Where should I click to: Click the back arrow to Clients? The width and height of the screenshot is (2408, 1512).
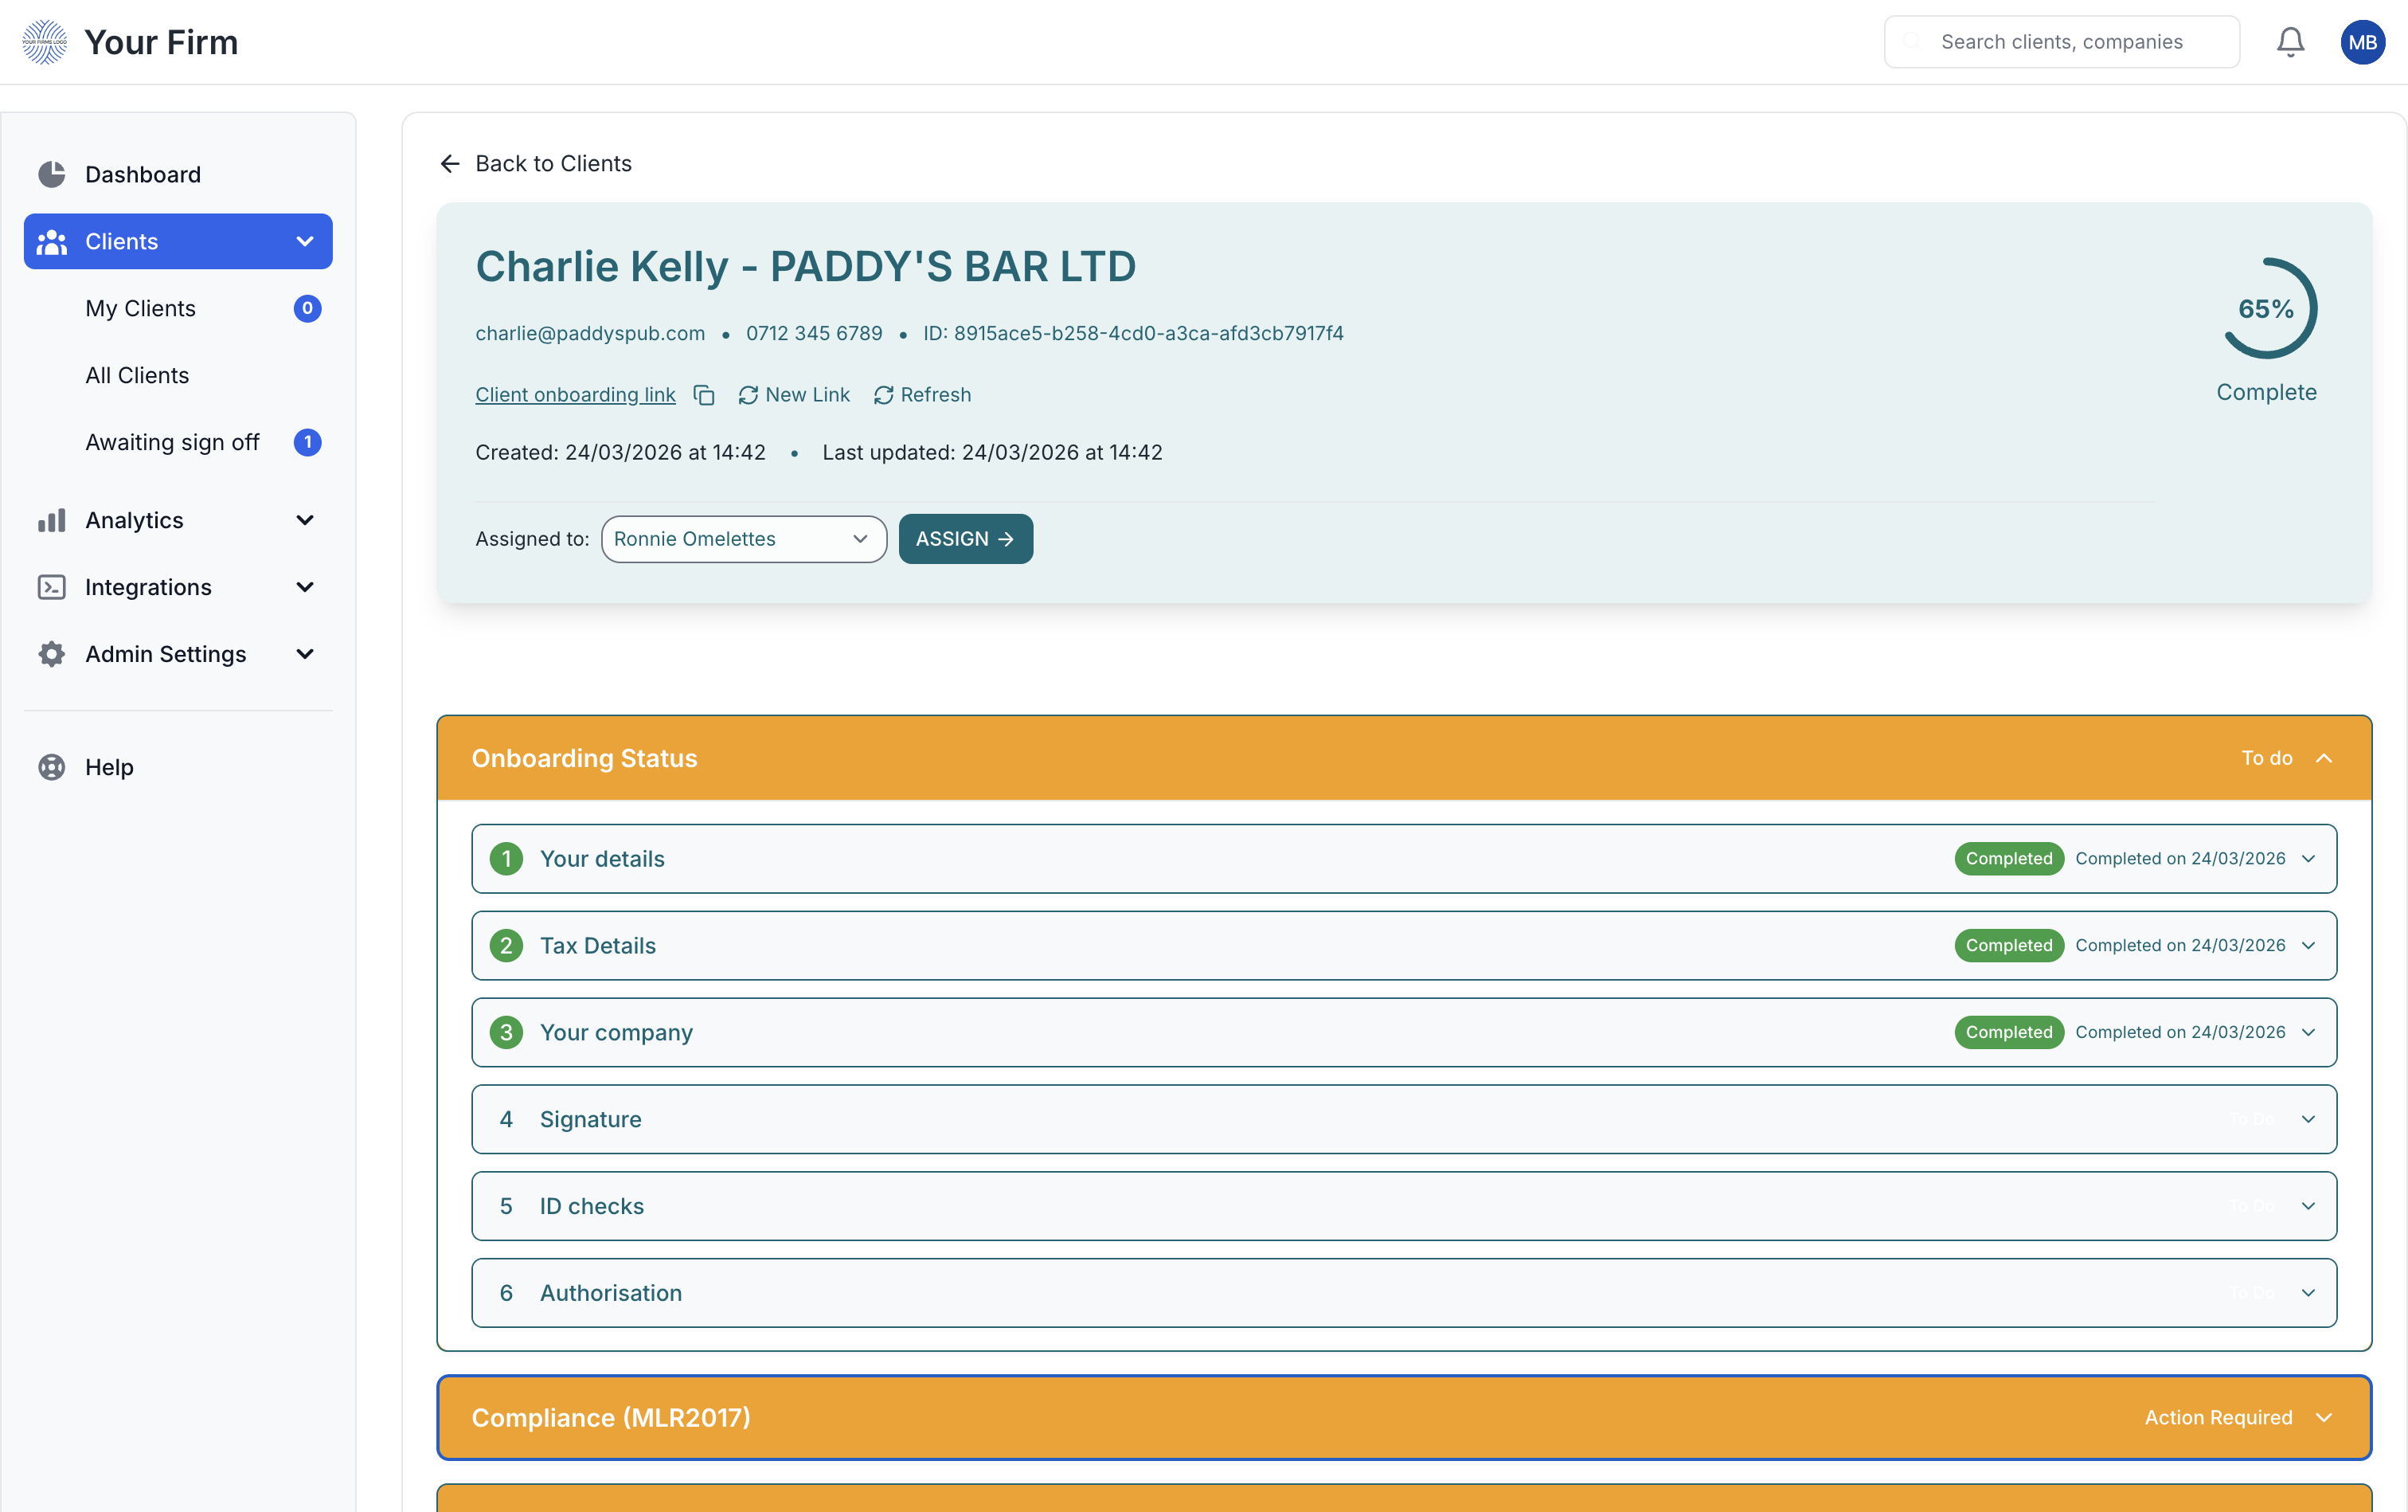pyautogui.click(x=450, y=163)
